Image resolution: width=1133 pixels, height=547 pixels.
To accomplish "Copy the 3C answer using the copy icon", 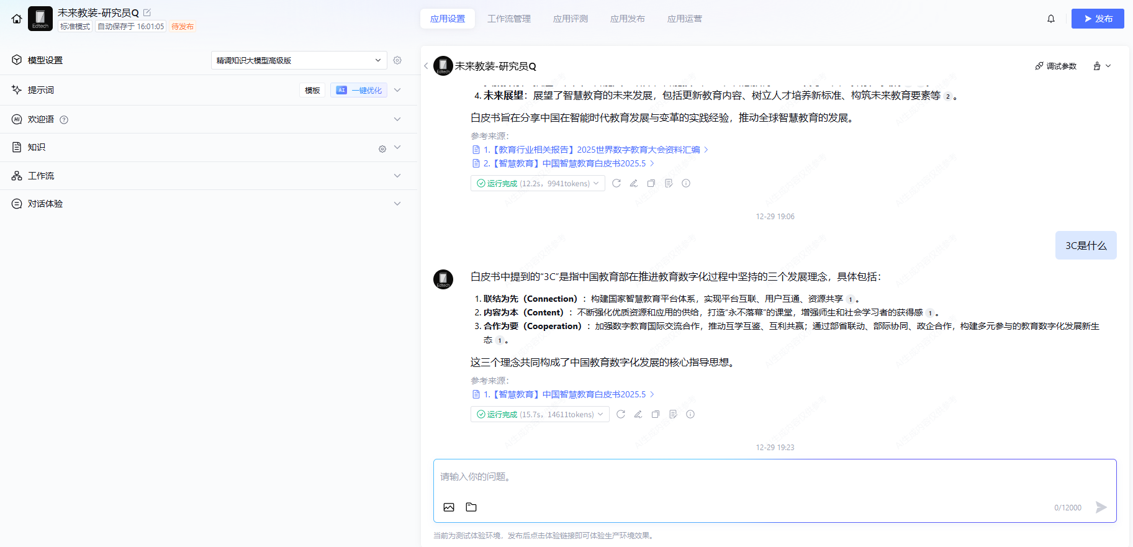I will click(656, 414).
